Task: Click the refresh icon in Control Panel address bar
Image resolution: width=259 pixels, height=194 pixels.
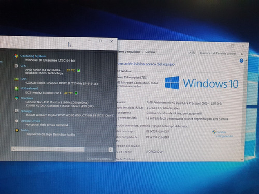Action: [194, 53]
